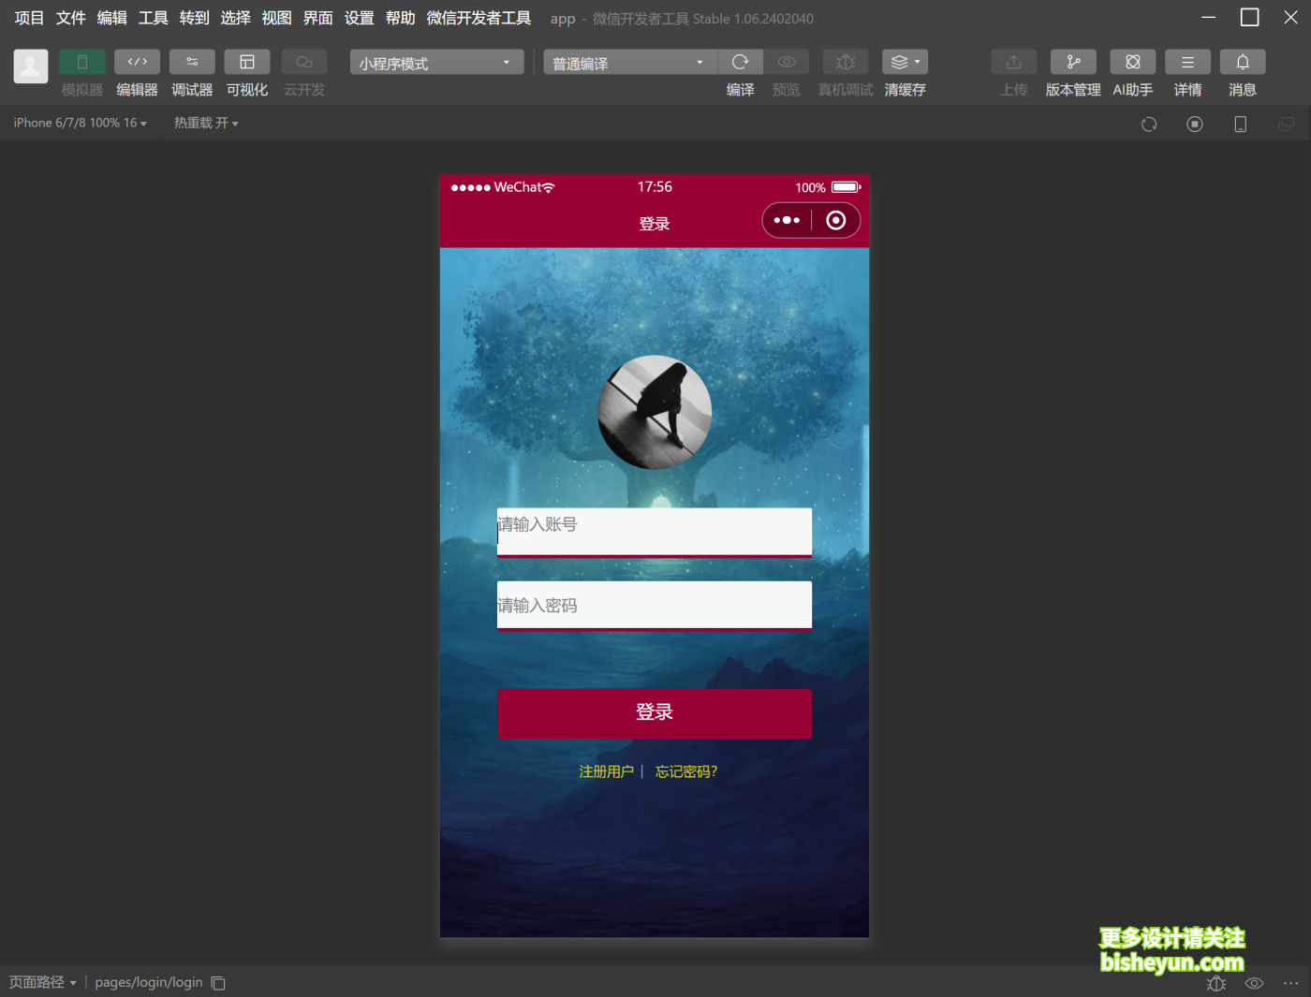Toggle 热重载 hot reload setting
Viewport: 1311px width, 997px height.
point(205,123)
